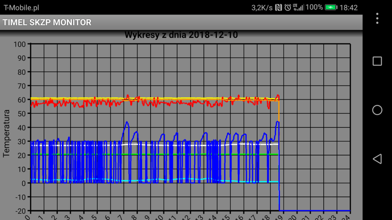Tap the green flat line at 20 degrees
This screenshot has height=220, width=392.
point(154,154)
